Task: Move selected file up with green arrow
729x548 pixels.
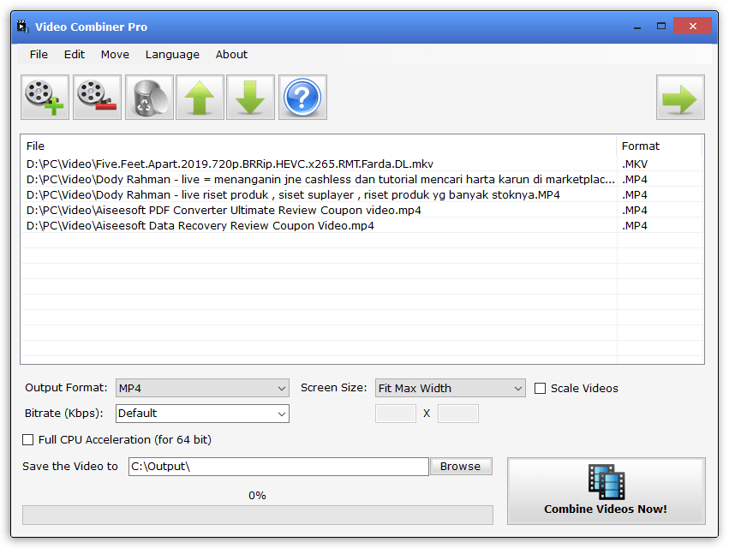Action: click(x=200, y=98)
